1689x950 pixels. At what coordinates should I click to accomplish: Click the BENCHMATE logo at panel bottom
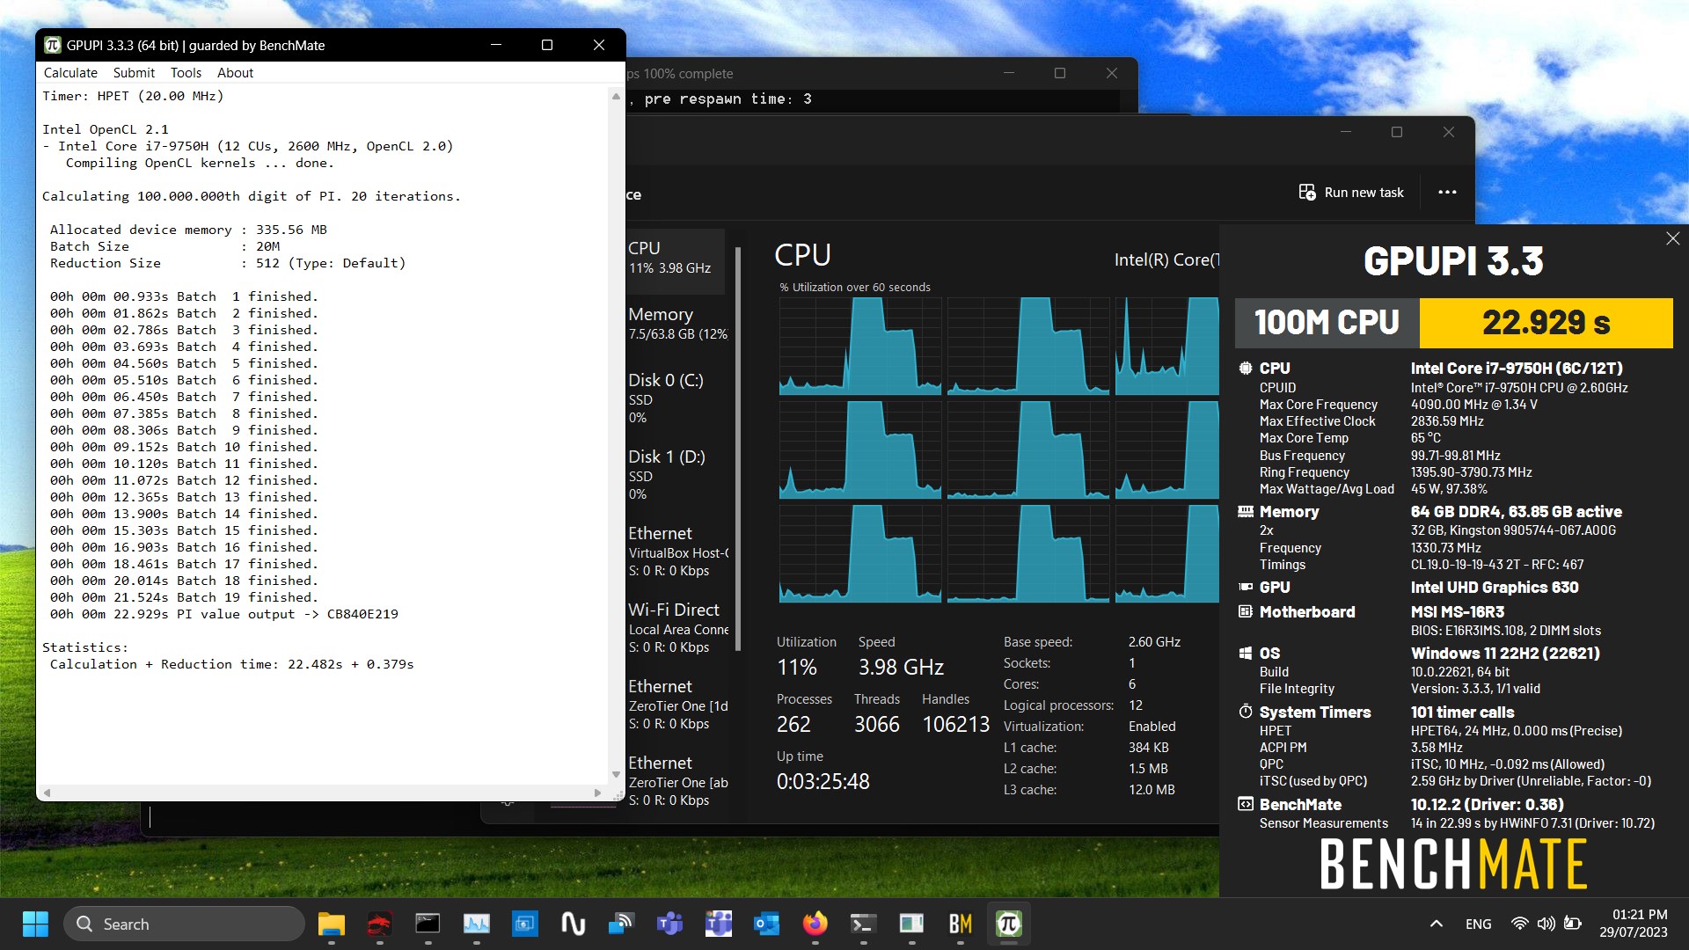(x=1453, y=864)
